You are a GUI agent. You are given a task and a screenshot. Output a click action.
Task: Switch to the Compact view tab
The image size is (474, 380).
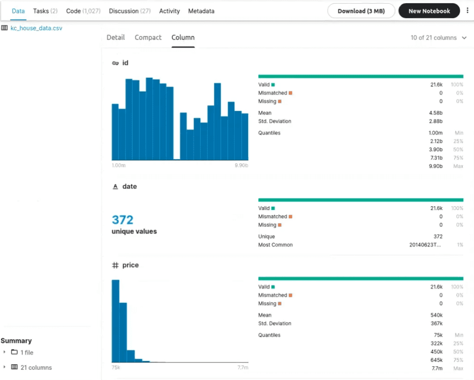pos(148,38)
